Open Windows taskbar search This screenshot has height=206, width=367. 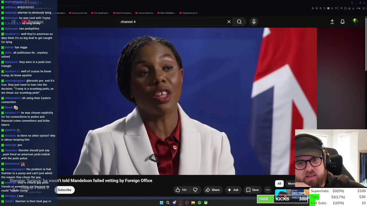[x=168, y=203]
